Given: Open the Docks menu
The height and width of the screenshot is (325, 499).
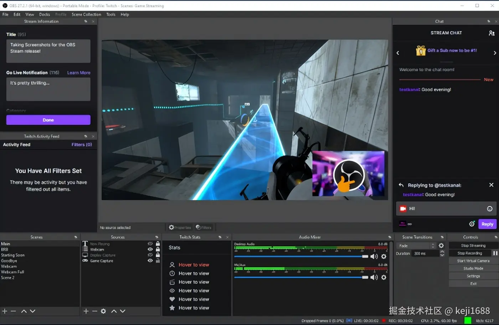Looking at the screenshot, I should (45, 15).
